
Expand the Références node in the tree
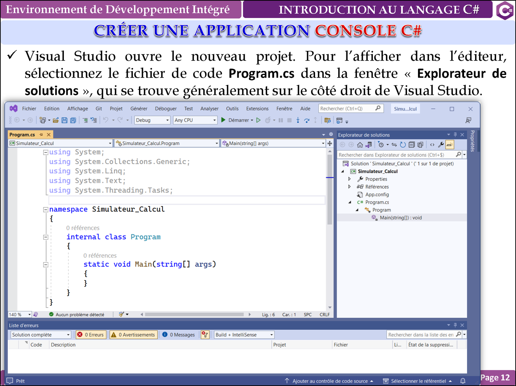349,187
